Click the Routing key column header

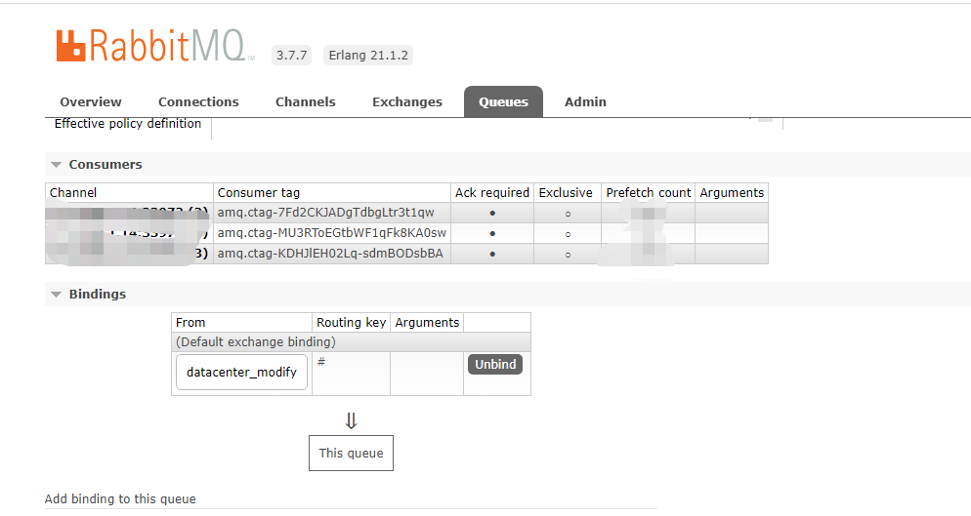[x=352, y=323]
